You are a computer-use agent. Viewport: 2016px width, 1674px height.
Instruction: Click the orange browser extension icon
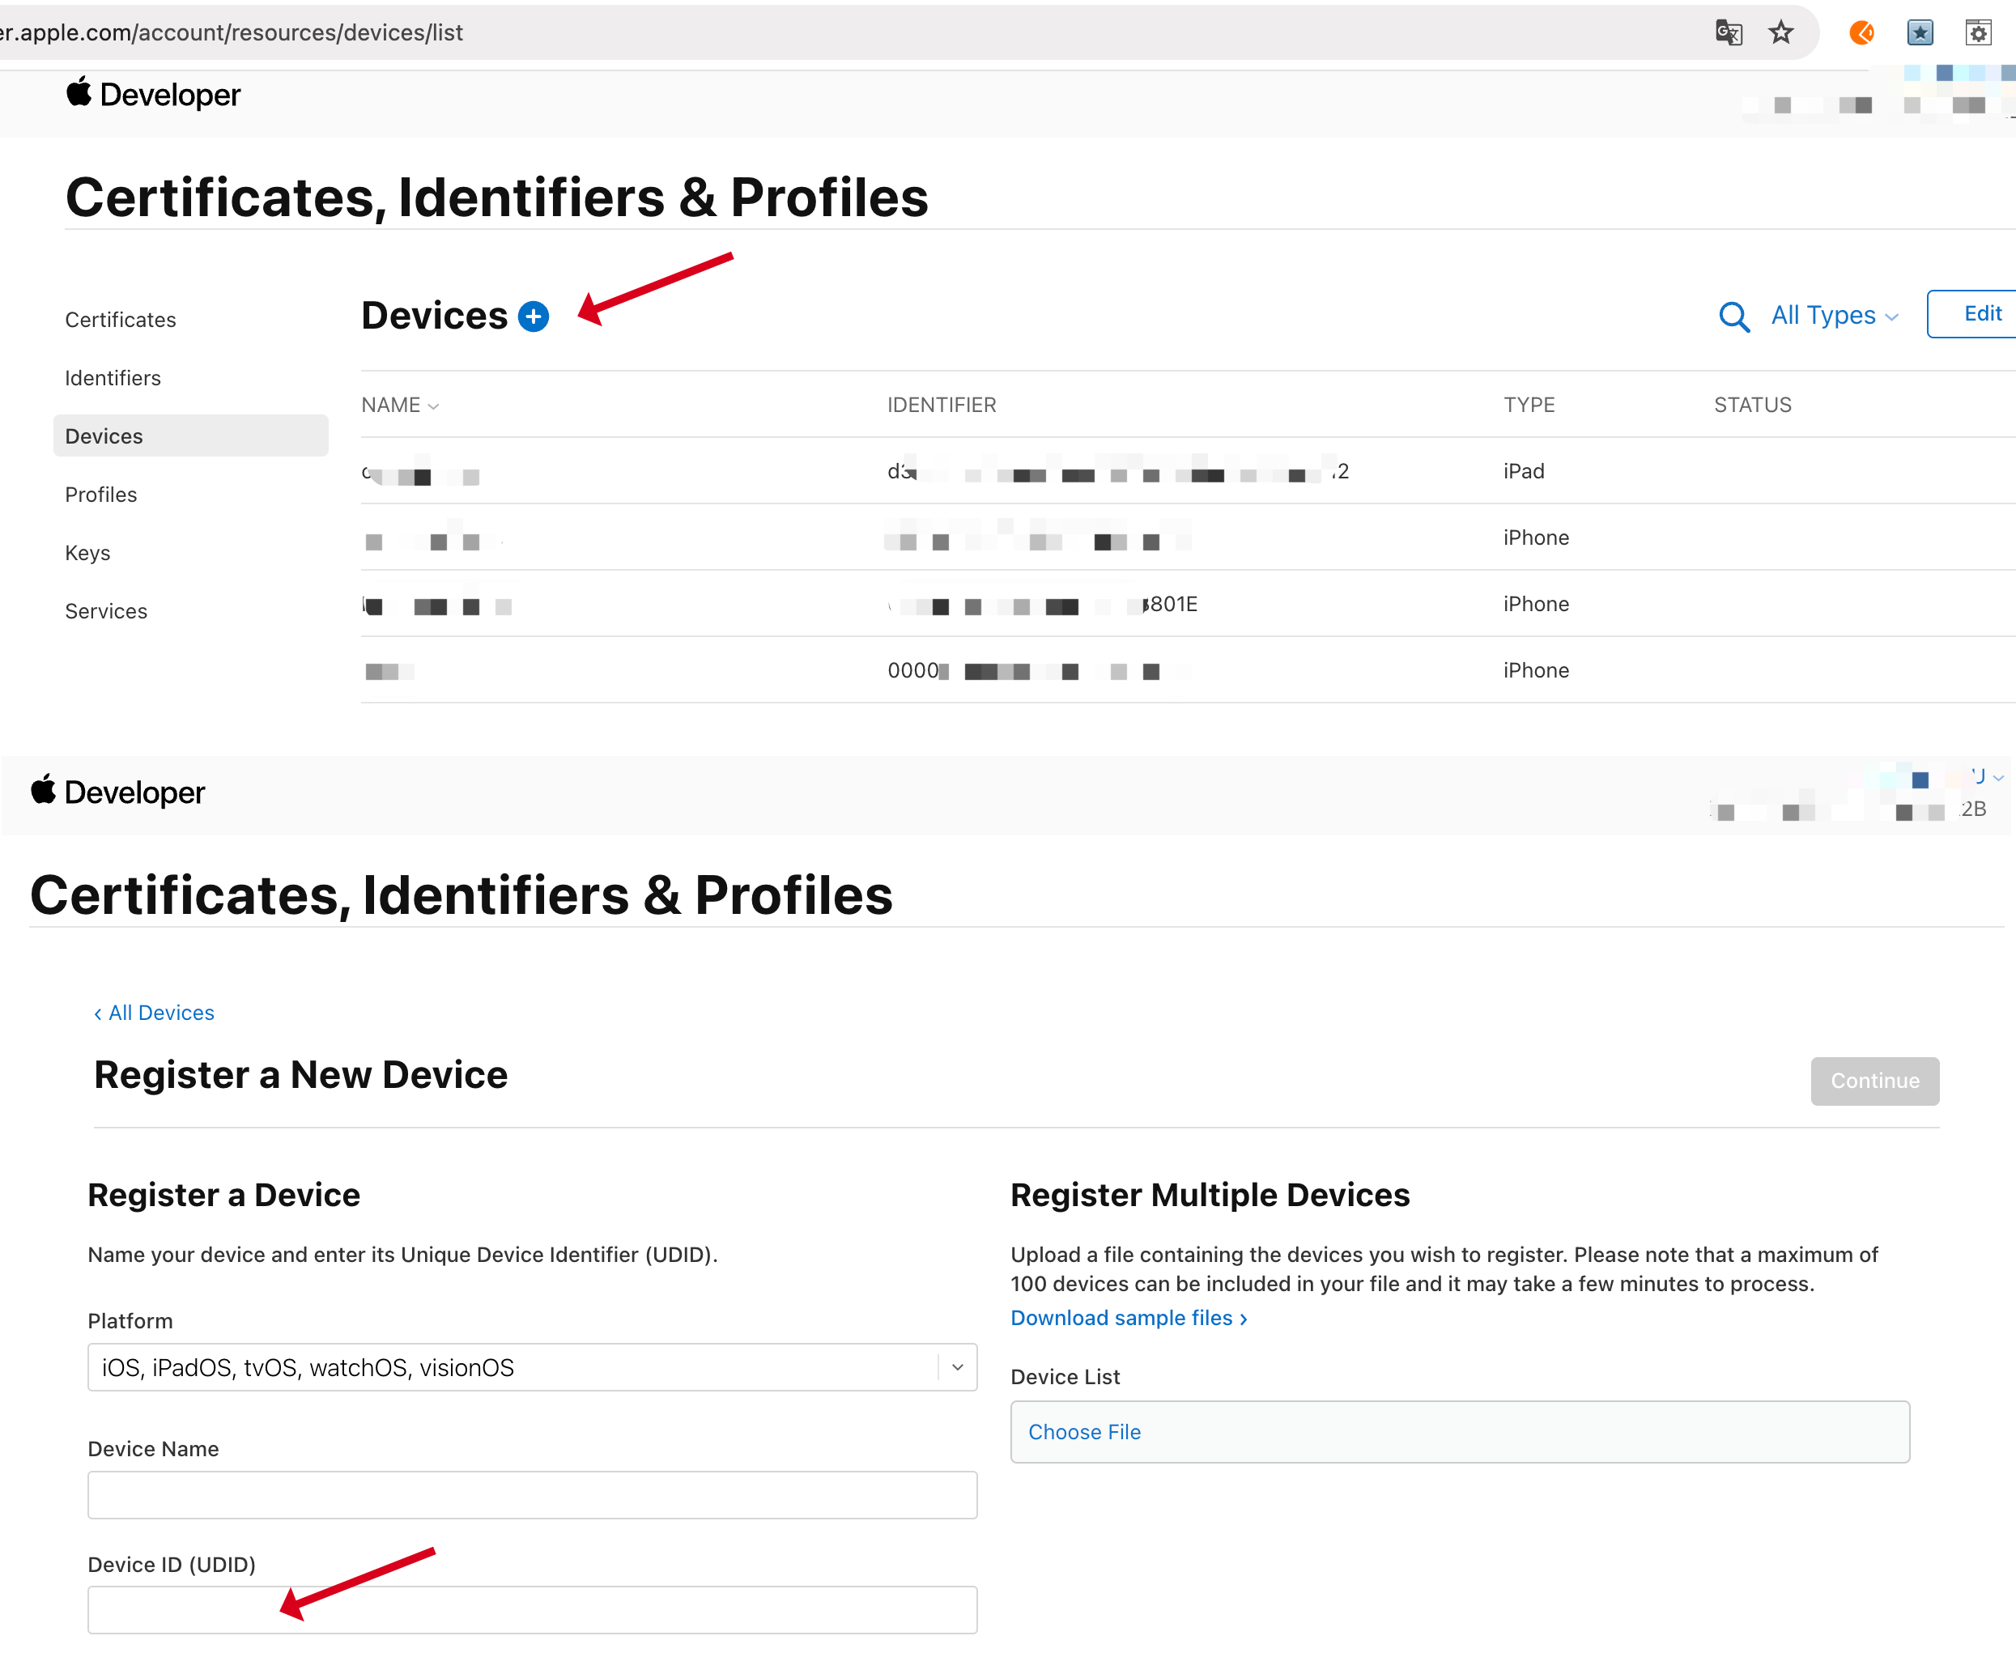tap(1861, 32)
